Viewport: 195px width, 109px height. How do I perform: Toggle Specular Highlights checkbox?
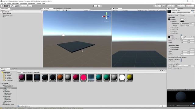(181, 59)
